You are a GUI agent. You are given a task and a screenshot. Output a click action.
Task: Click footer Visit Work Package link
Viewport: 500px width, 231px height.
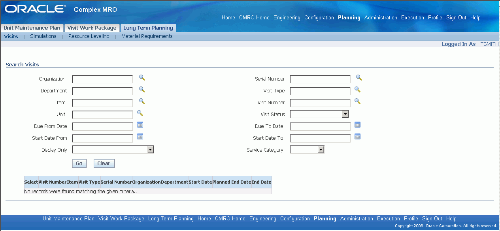(121, 219)
